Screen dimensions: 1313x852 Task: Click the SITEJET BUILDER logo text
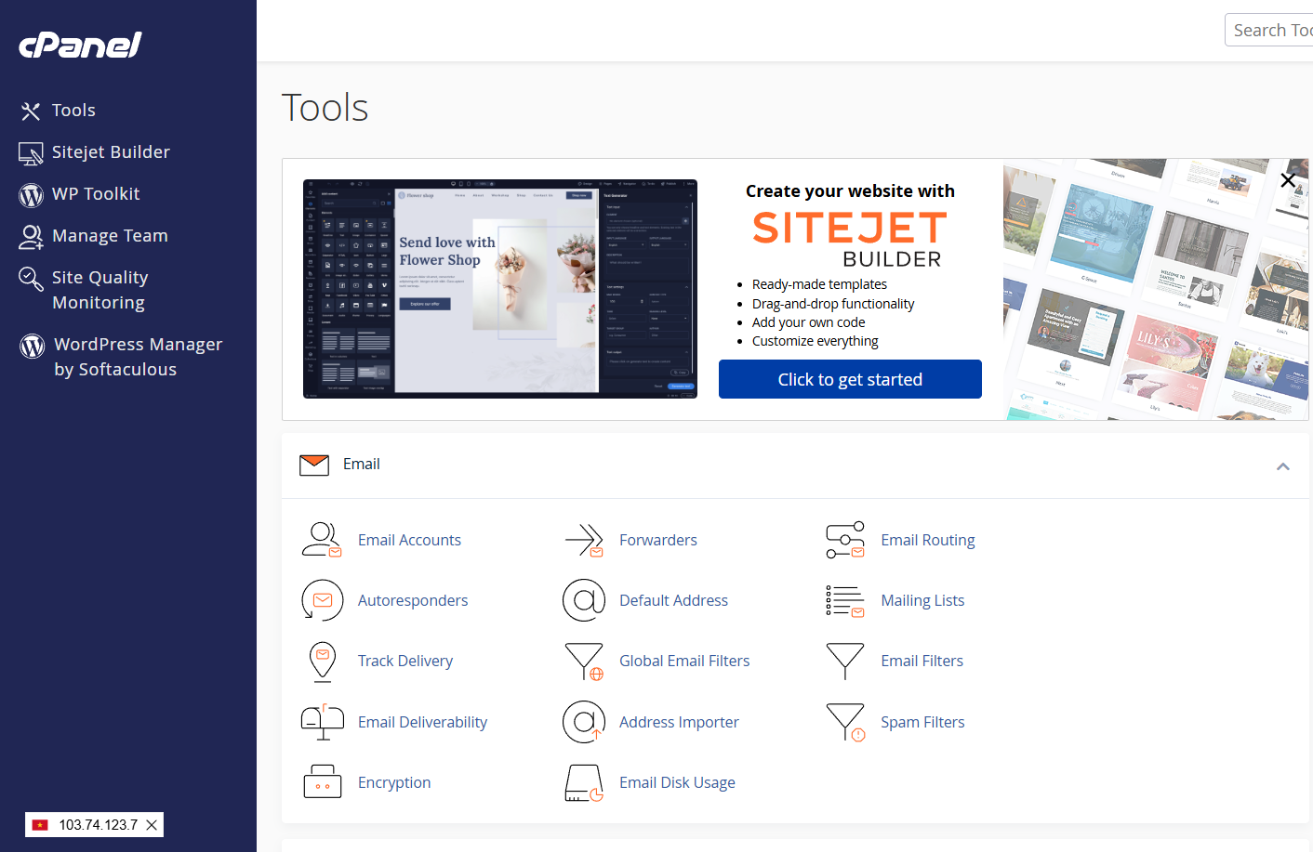tap(850, 239)
